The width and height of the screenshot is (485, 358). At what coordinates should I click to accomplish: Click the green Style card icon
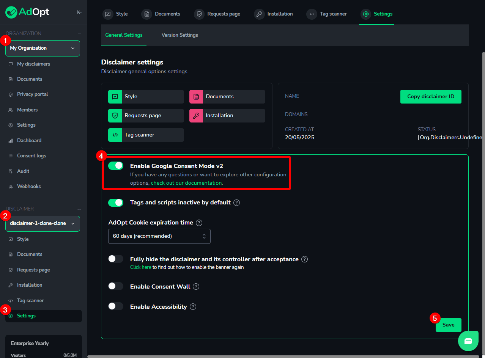tap(115, 97)
